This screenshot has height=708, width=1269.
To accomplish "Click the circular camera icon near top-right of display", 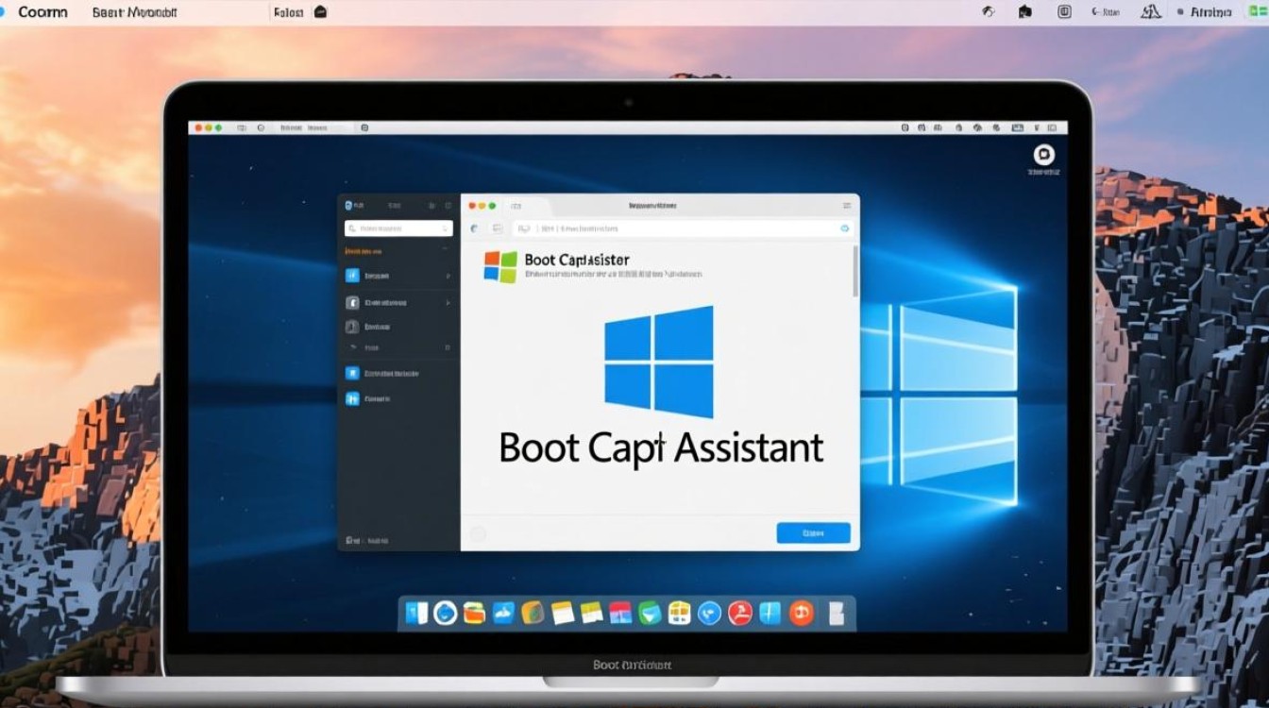I will (x=1042, y=156).
